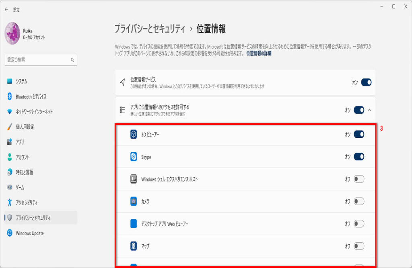
Task: Go to Windows Update page
Action: [29, 233]
